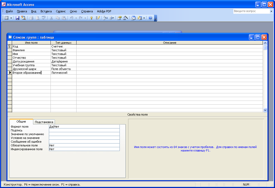Click the Описание column header

(170, 43)
